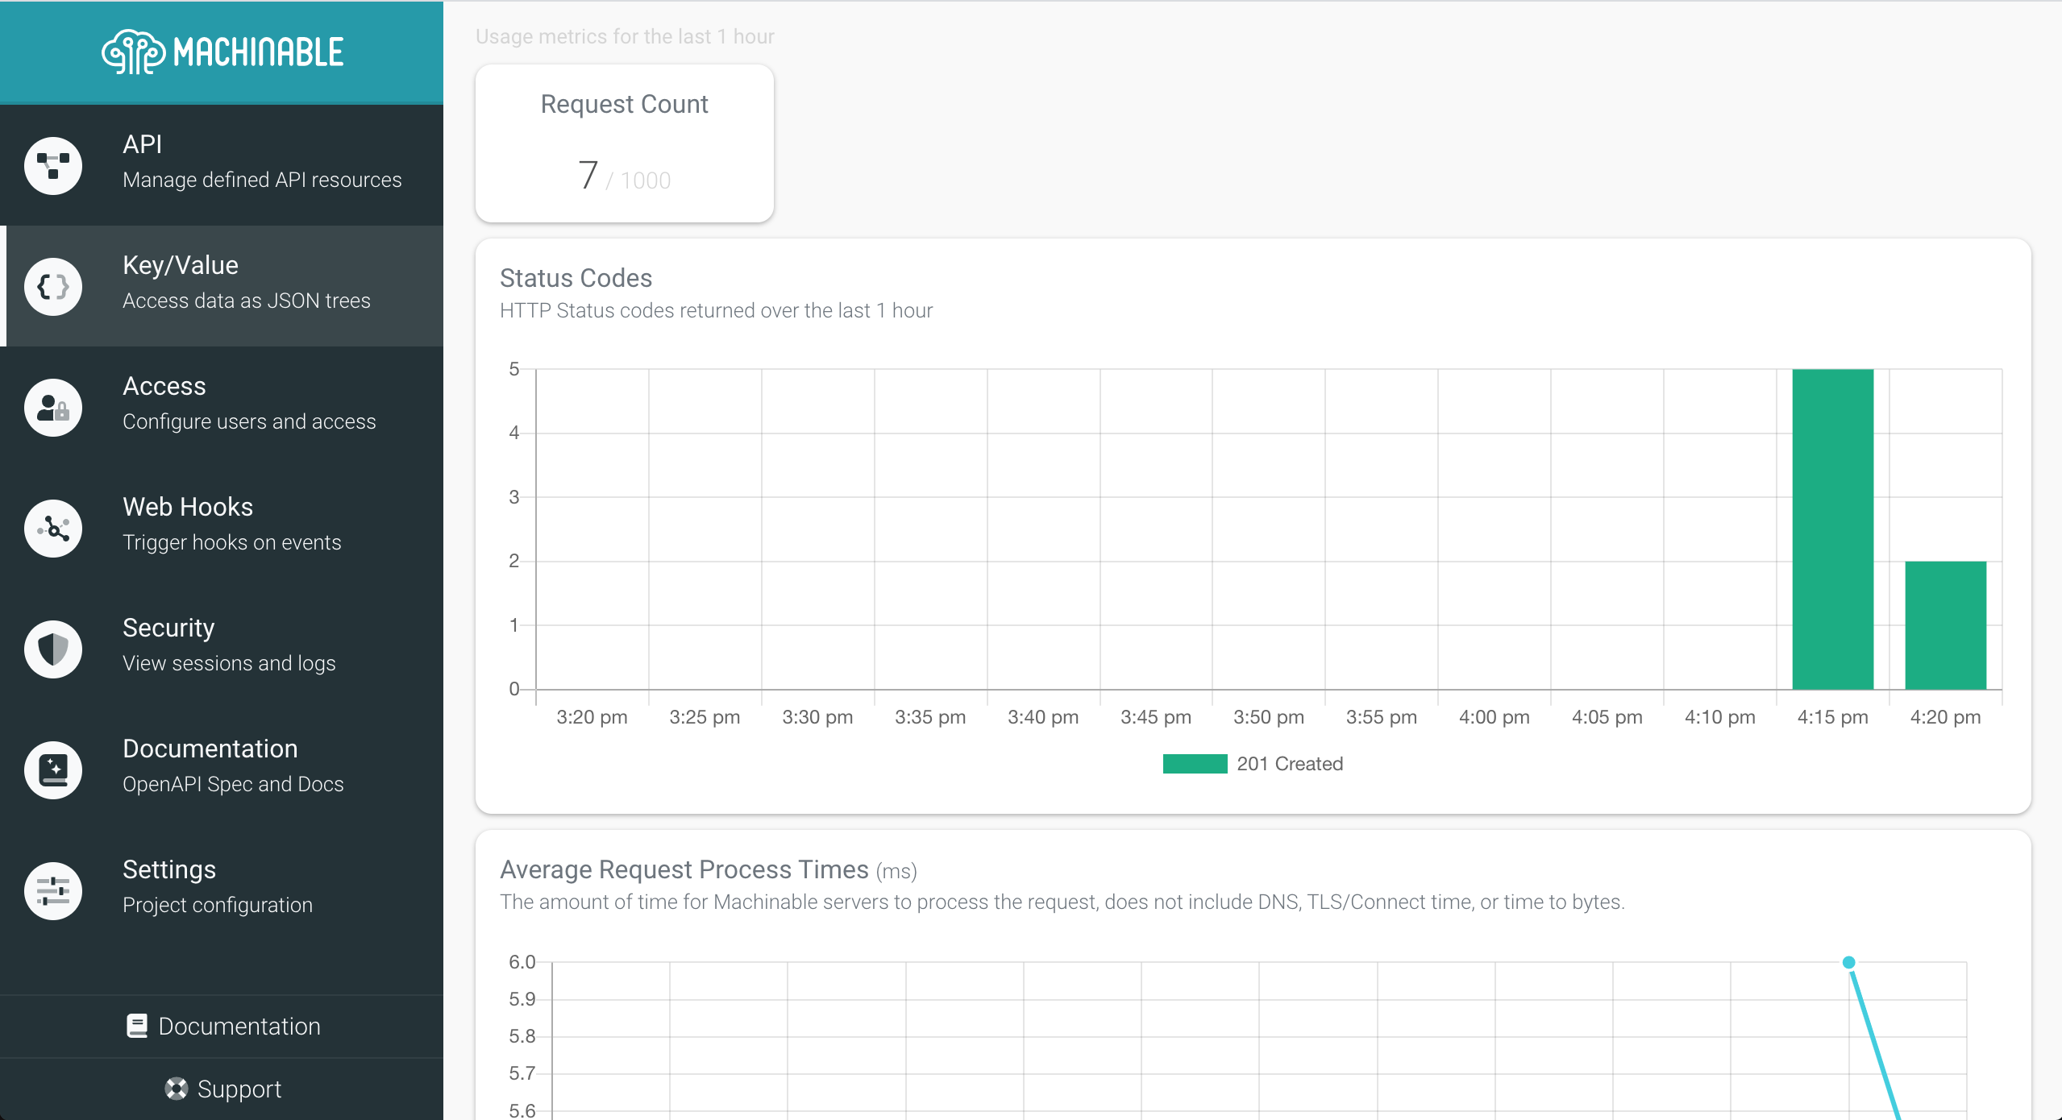Click the Security shield icon
The height and width of the screenshot is (1120, 2062).
[53, 649]
